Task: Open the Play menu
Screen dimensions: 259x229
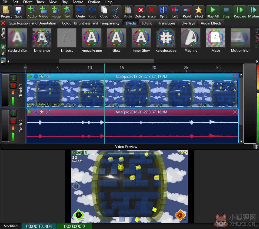Action: 64,2
